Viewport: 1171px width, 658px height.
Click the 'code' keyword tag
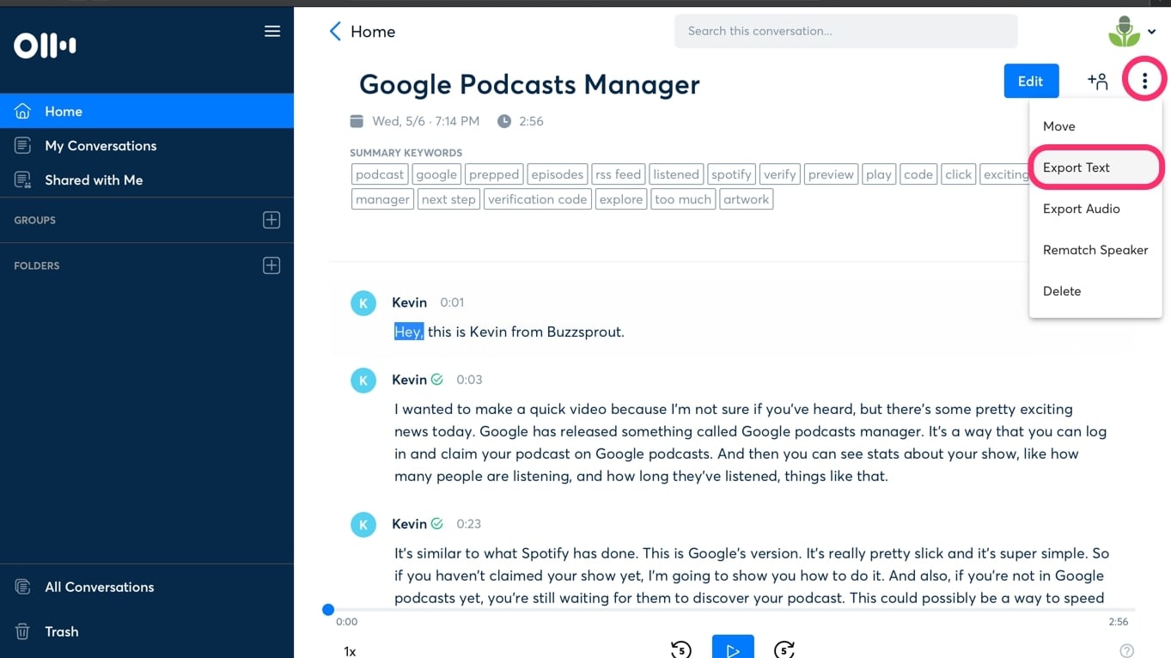[x=918, y=174]
